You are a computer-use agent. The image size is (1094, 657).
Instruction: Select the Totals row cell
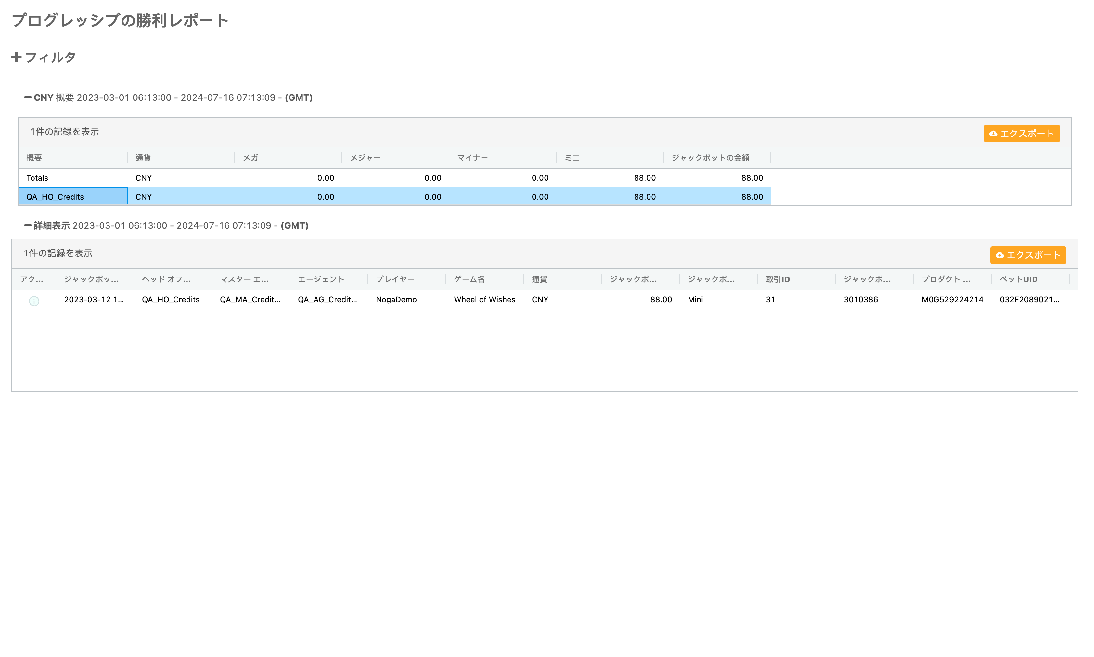tap(37, 178)
